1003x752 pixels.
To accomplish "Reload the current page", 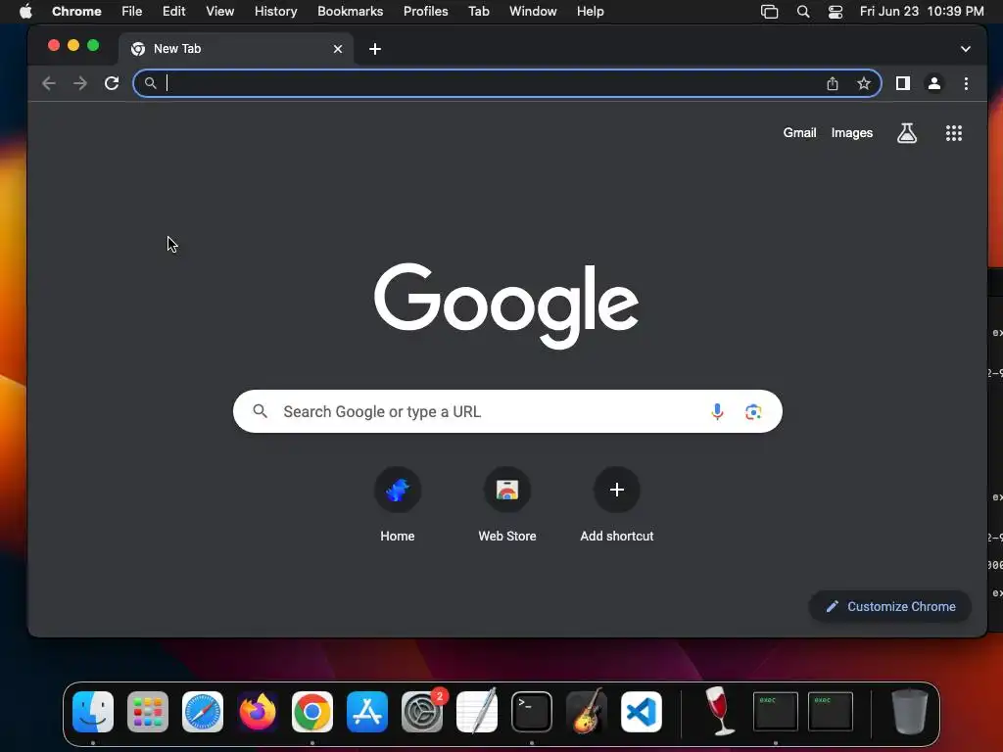I will click(112, 83).
